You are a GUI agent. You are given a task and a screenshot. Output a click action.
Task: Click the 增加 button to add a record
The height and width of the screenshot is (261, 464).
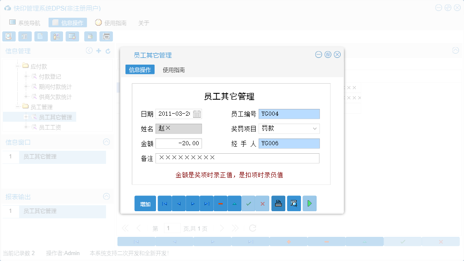145,203
